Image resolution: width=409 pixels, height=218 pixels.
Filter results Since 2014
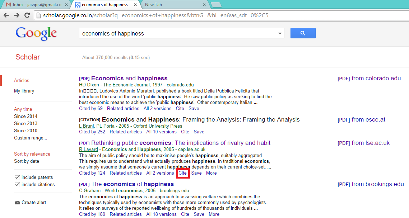pyautogui.click(x=25, y=116)
